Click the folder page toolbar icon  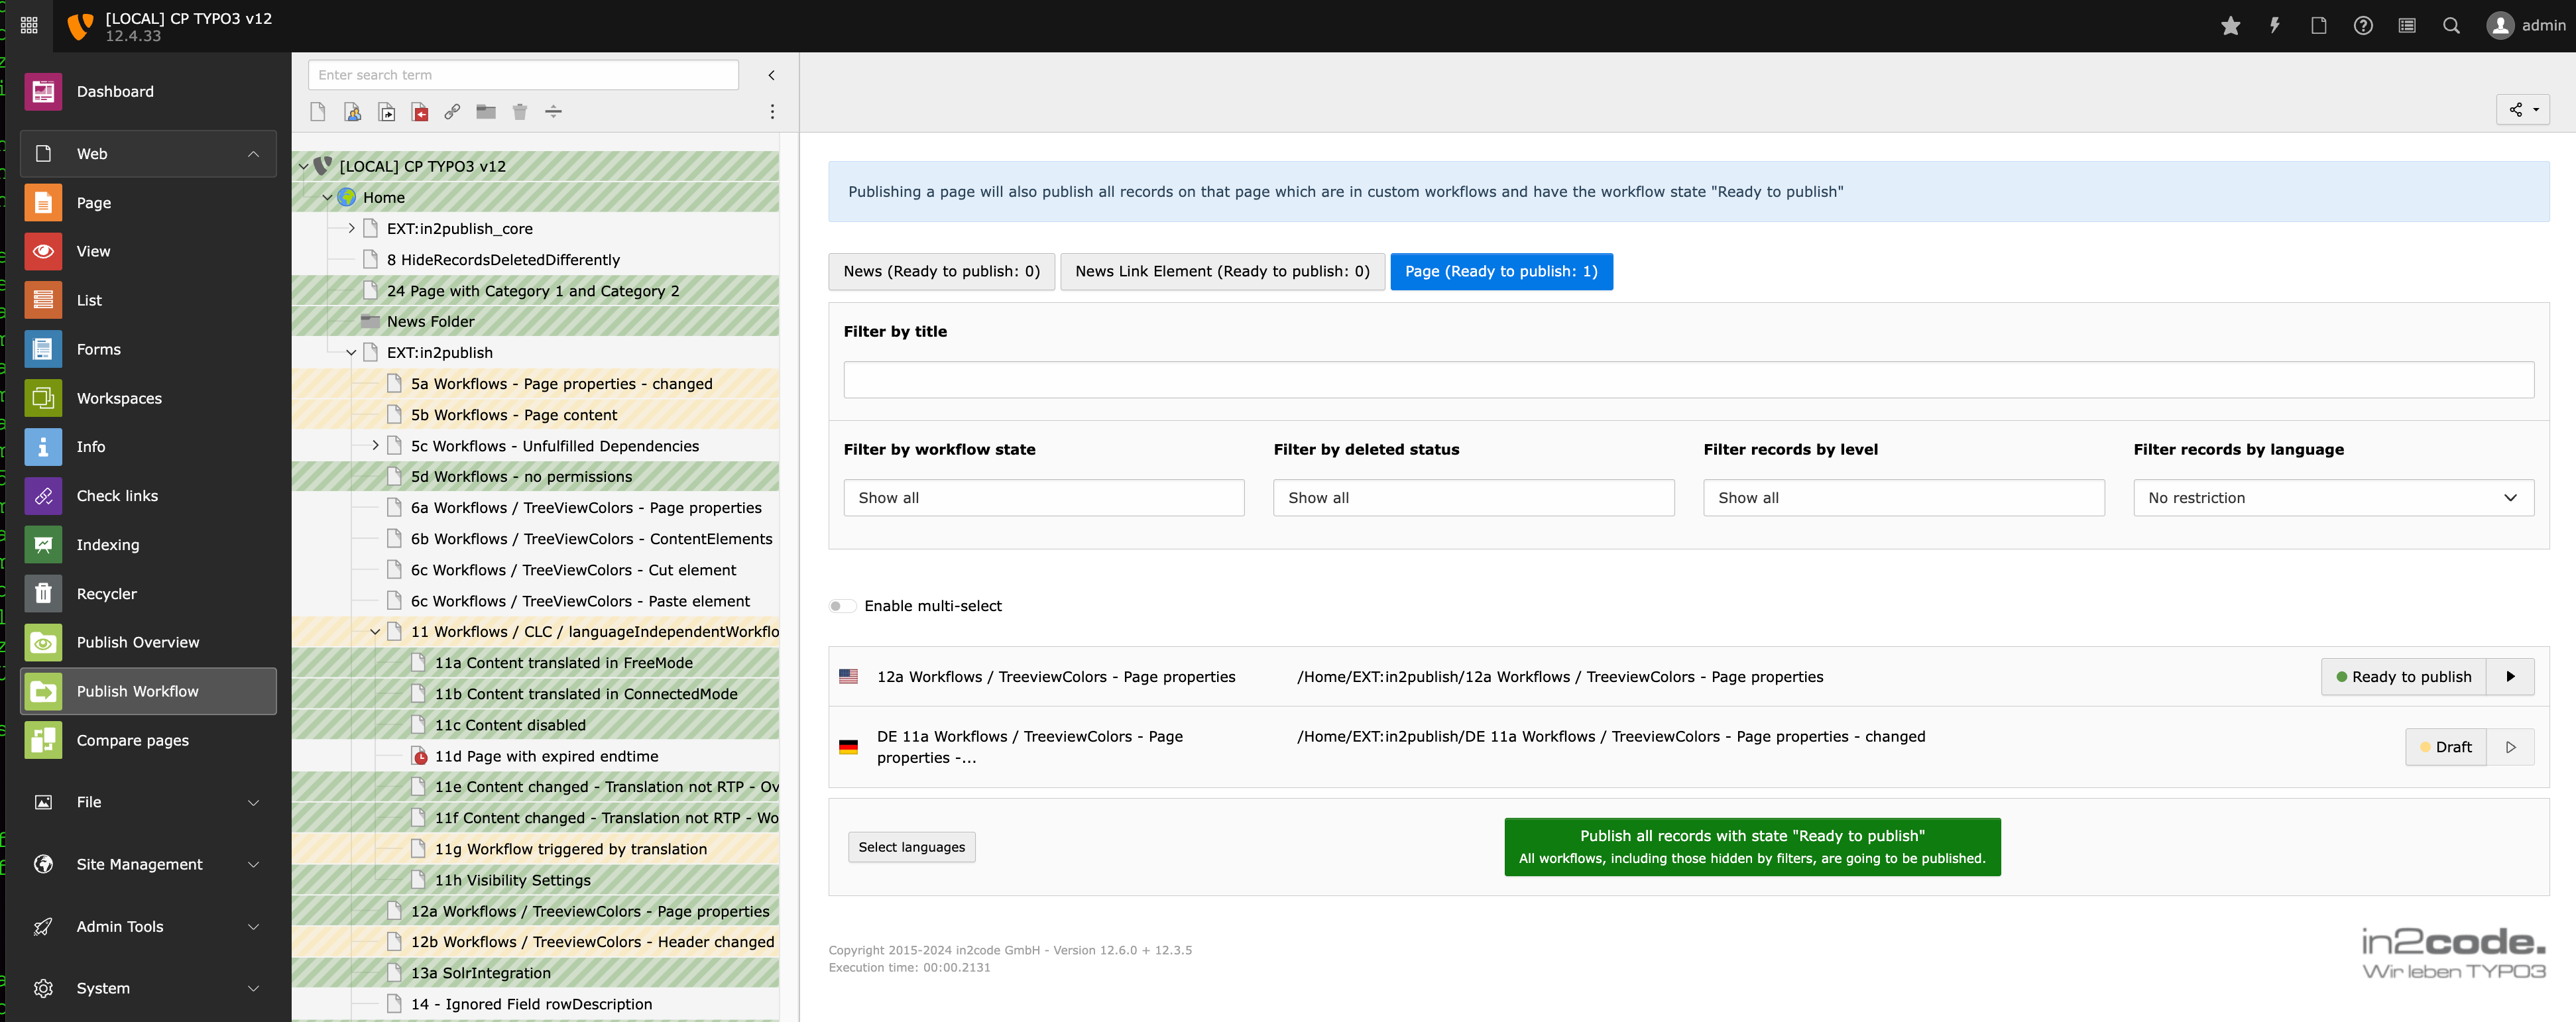click(x=486, y=112)
